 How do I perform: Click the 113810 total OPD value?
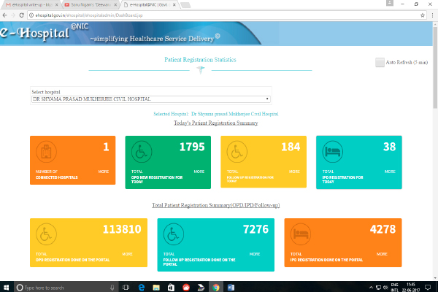pyautogui.click(x=122, y=229)
